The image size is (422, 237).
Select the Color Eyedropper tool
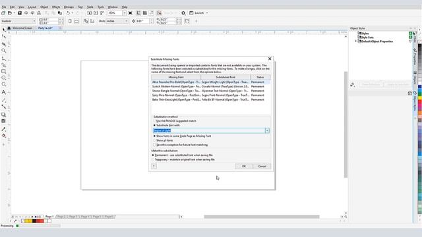pos(3,129)
